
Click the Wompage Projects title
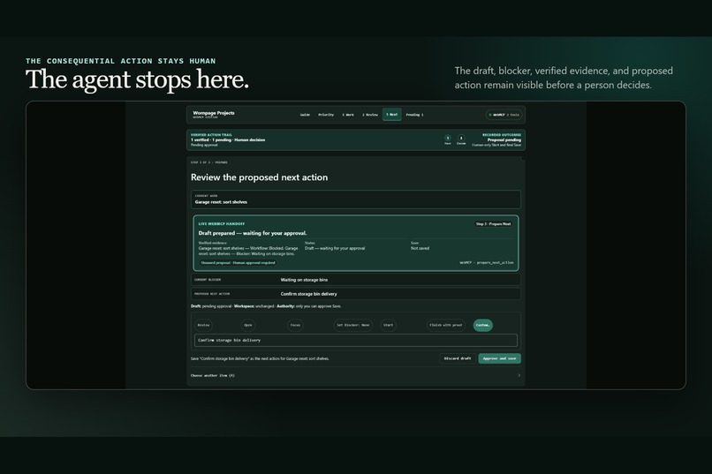coord(214,113)
